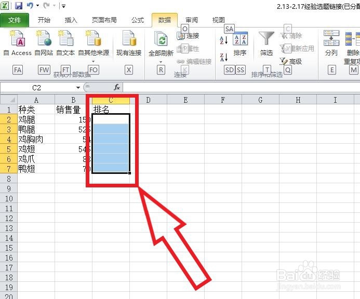Open the 排序 sort dialog
360x299 pixels.
tap(240, 44)
